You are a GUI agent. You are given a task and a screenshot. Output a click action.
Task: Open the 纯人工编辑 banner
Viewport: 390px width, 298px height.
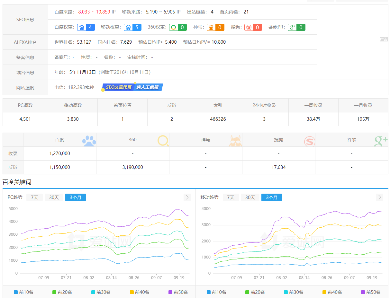(148, 87)
